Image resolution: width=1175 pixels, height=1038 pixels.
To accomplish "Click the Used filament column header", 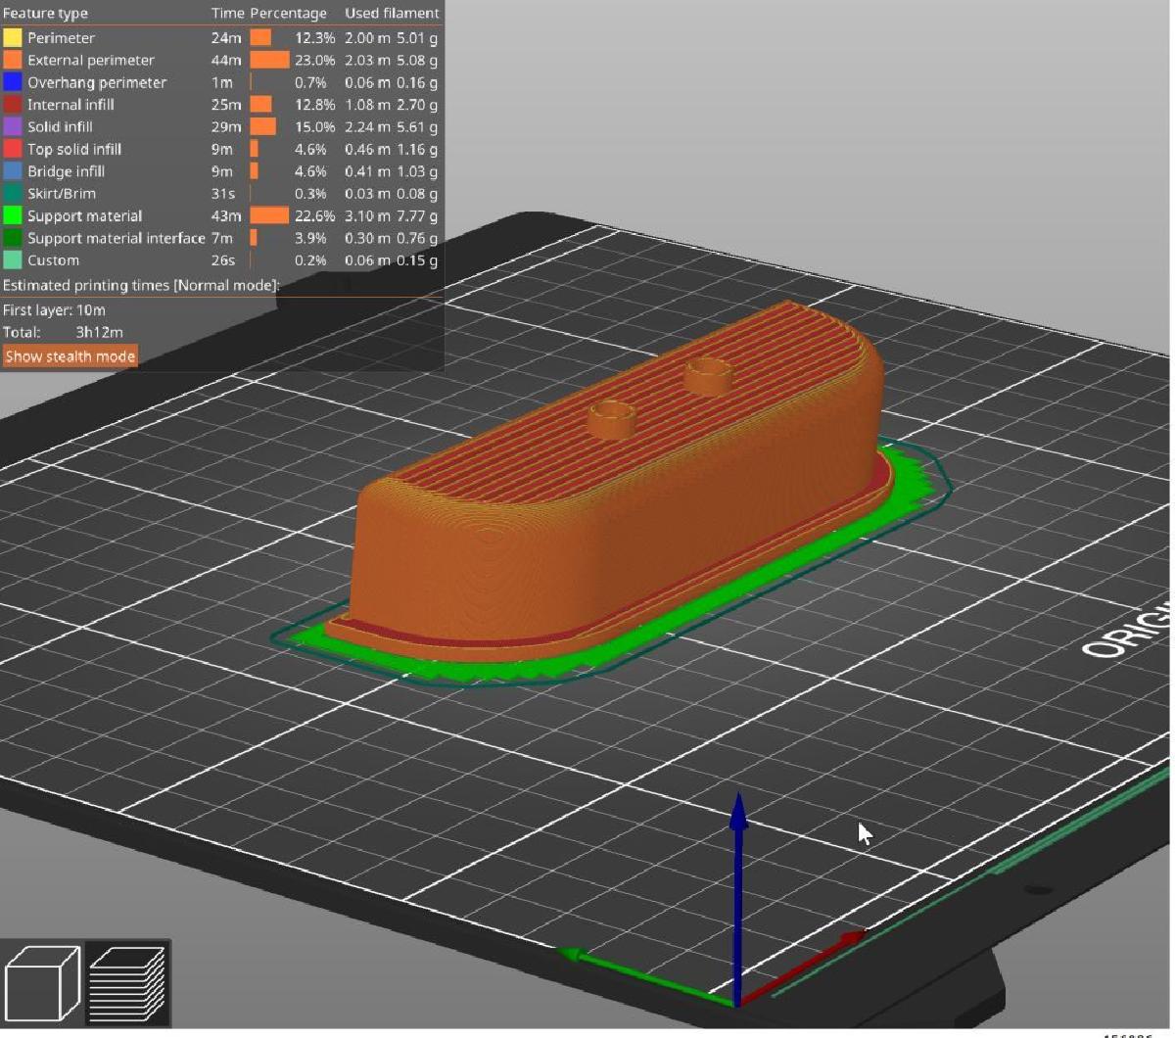I will 392,14.
